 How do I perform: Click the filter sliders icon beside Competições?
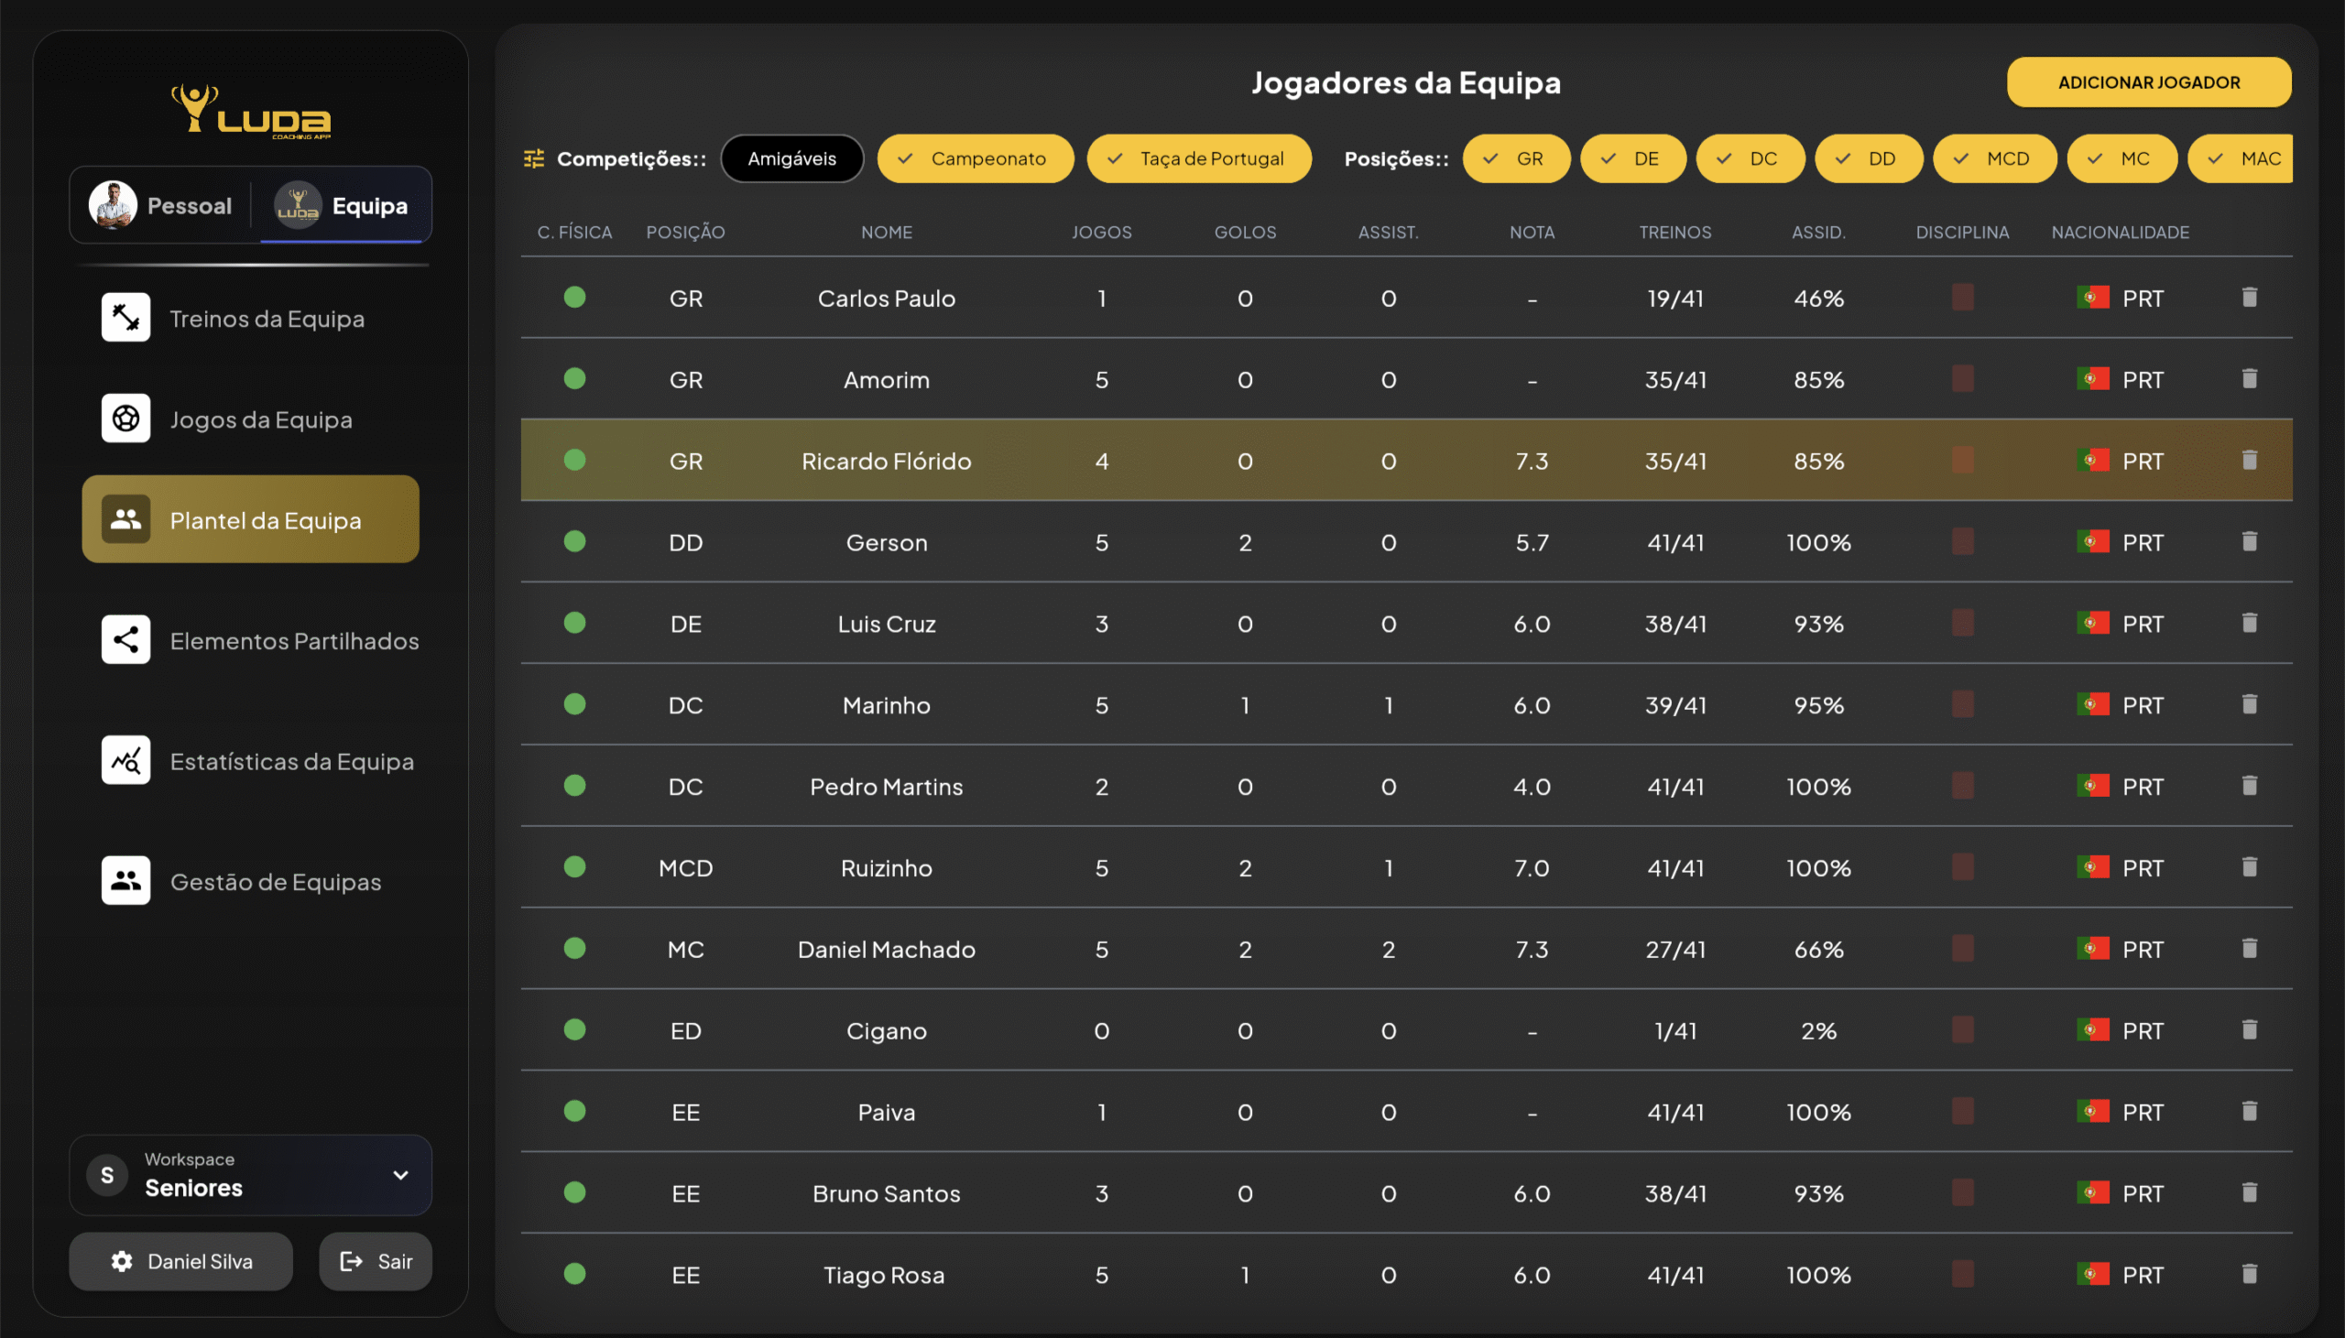(x=534, y=159)
